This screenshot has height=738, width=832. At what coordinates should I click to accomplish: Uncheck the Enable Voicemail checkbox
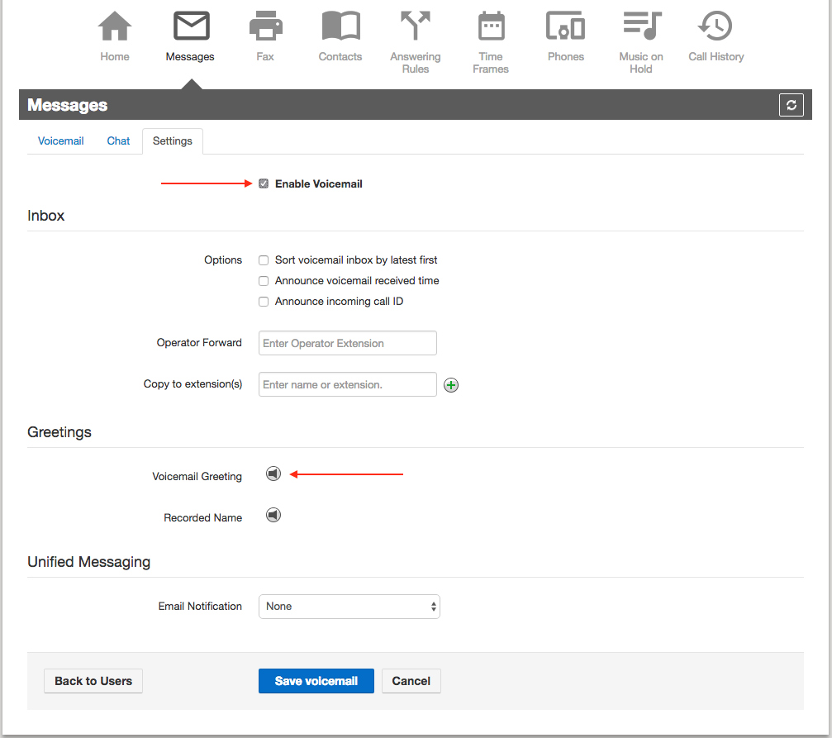(x=264, y=183)
